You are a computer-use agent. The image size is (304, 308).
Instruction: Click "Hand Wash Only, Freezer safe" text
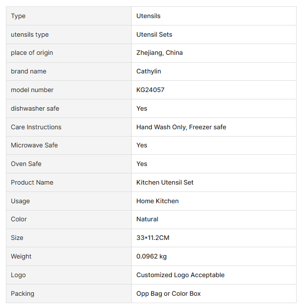(x=181, y=127)
